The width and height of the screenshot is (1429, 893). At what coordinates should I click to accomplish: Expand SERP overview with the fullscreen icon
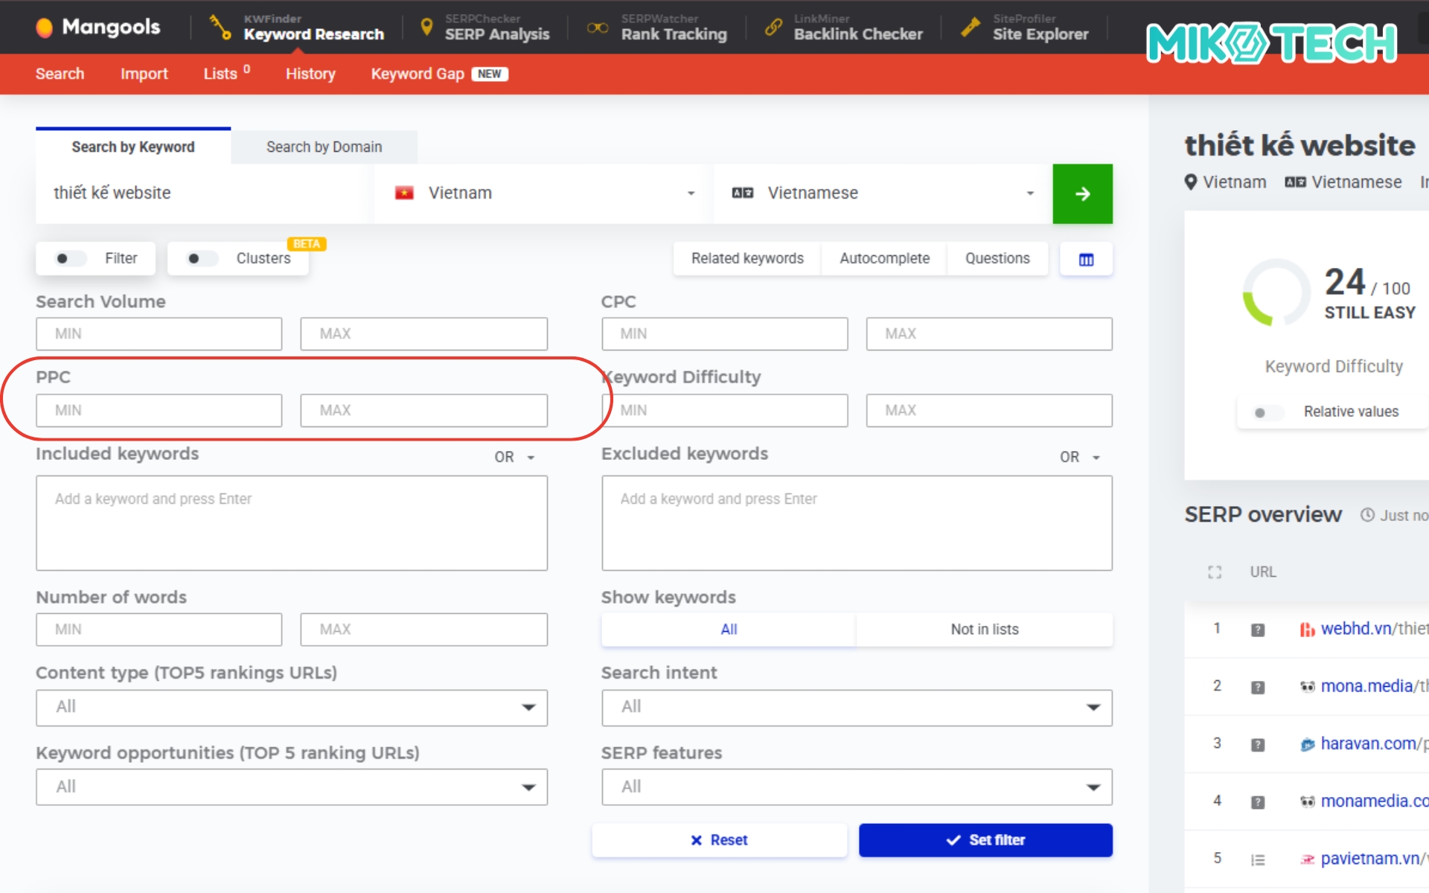(x=1215, y=572)
